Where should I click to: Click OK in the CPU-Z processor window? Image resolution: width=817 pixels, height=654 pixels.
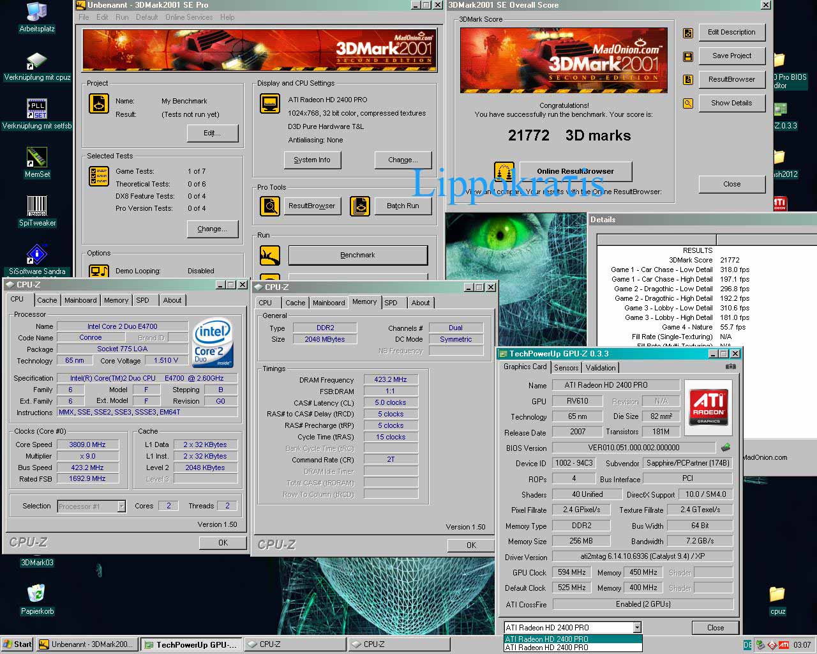tap(223, 542)
